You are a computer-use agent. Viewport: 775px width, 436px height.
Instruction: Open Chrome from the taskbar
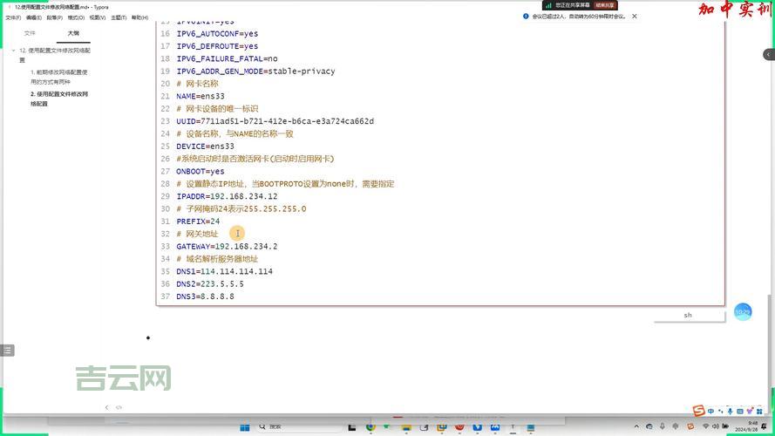click(371, 427)
